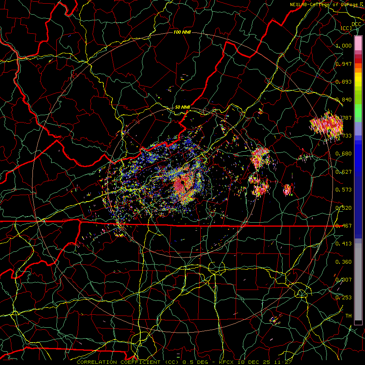Pick the light pink color bar segment
The width and height of the screenshot is (365, 365).
pos(358,43)
